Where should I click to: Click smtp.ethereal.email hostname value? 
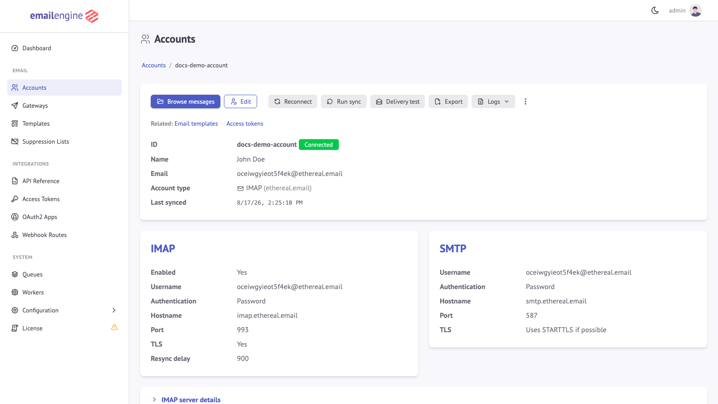(x=556, y=301)
